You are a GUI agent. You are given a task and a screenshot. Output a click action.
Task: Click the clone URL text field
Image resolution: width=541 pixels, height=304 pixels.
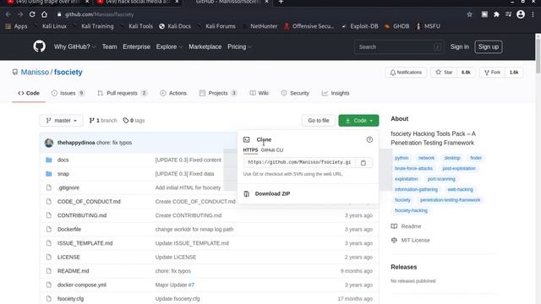coord(299,162)
